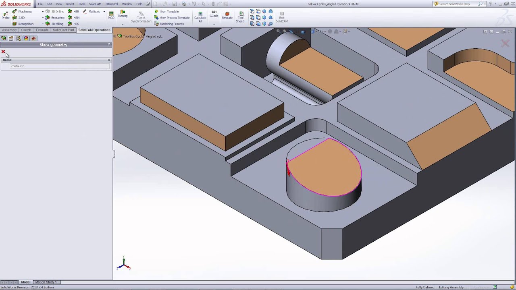516x290 pixels.
Task: Switch to the SolidCAM Part tab
Action: pyautogui.click(x=63, y=30)
